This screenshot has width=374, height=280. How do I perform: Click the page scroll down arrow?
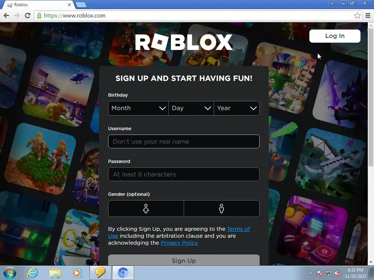point(371,262)
